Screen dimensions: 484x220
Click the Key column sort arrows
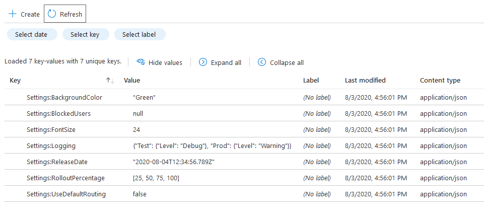110,81
